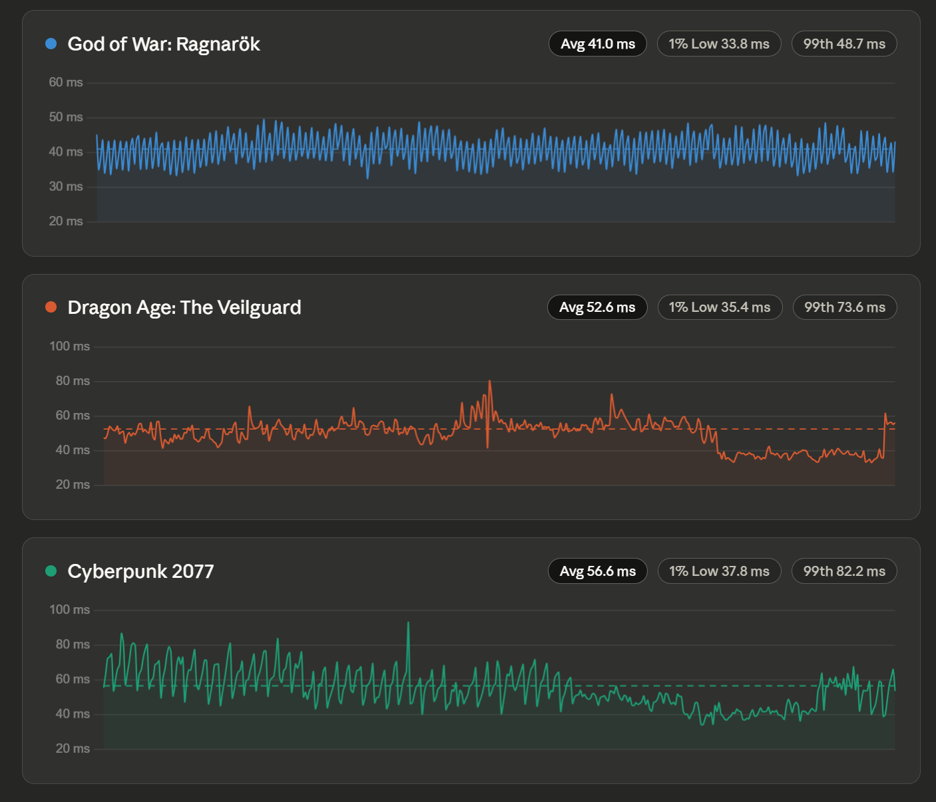
Task: Select the Avg 52.6 ms pill
Action: pos(597,307)
